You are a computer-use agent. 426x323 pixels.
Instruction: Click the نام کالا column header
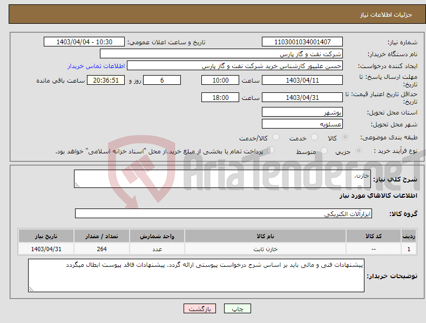(x=265, y=236)
